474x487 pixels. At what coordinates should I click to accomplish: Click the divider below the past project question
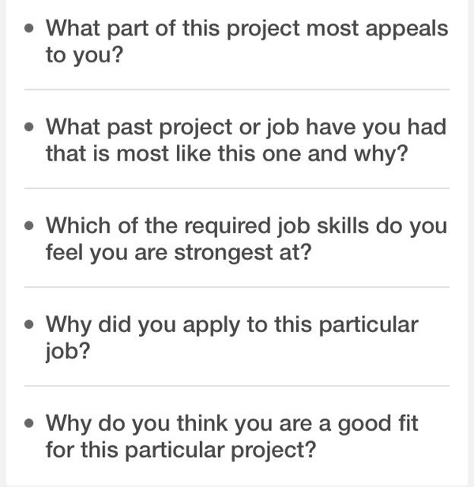coord(237,188)
